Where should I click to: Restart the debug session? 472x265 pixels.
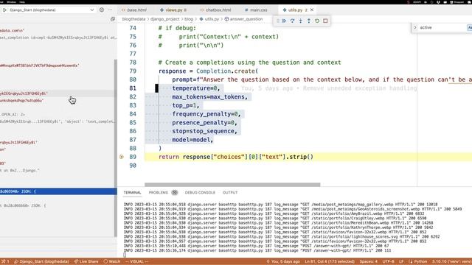coord(317,21)
